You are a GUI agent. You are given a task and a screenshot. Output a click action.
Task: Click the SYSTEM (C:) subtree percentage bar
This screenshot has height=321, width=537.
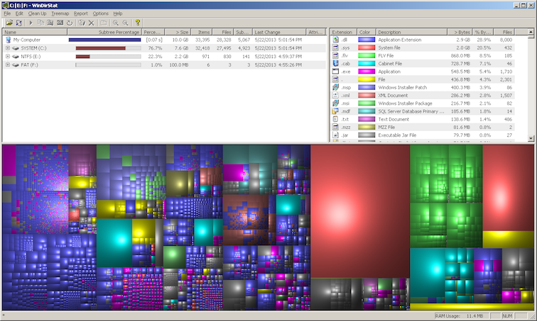point(108,48)
